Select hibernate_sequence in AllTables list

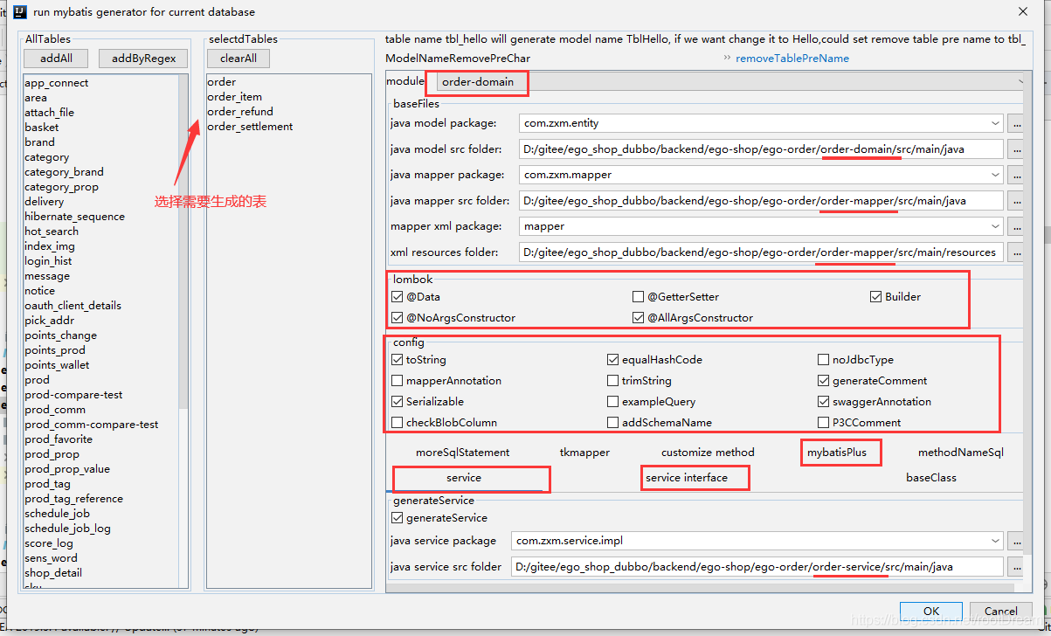(x=74, y=217)
